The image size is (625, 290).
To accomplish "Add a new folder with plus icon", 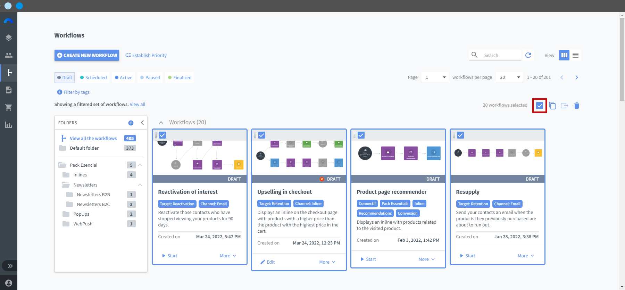I will 131,123.
